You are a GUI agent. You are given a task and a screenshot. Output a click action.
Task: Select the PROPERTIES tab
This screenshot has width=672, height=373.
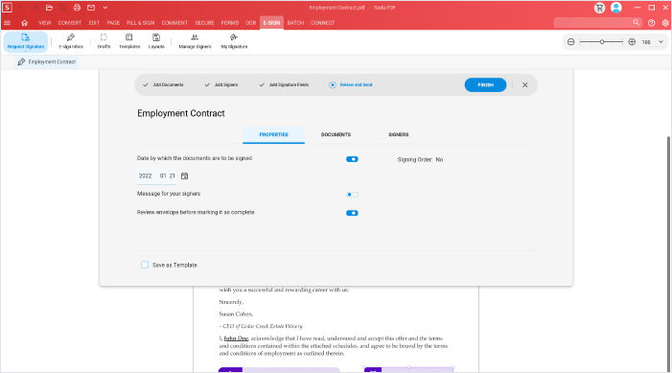pos(273,134)
